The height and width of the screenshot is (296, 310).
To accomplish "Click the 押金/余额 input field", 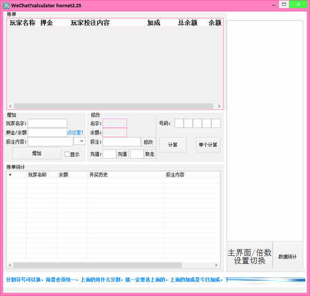I will coord(47,132).
